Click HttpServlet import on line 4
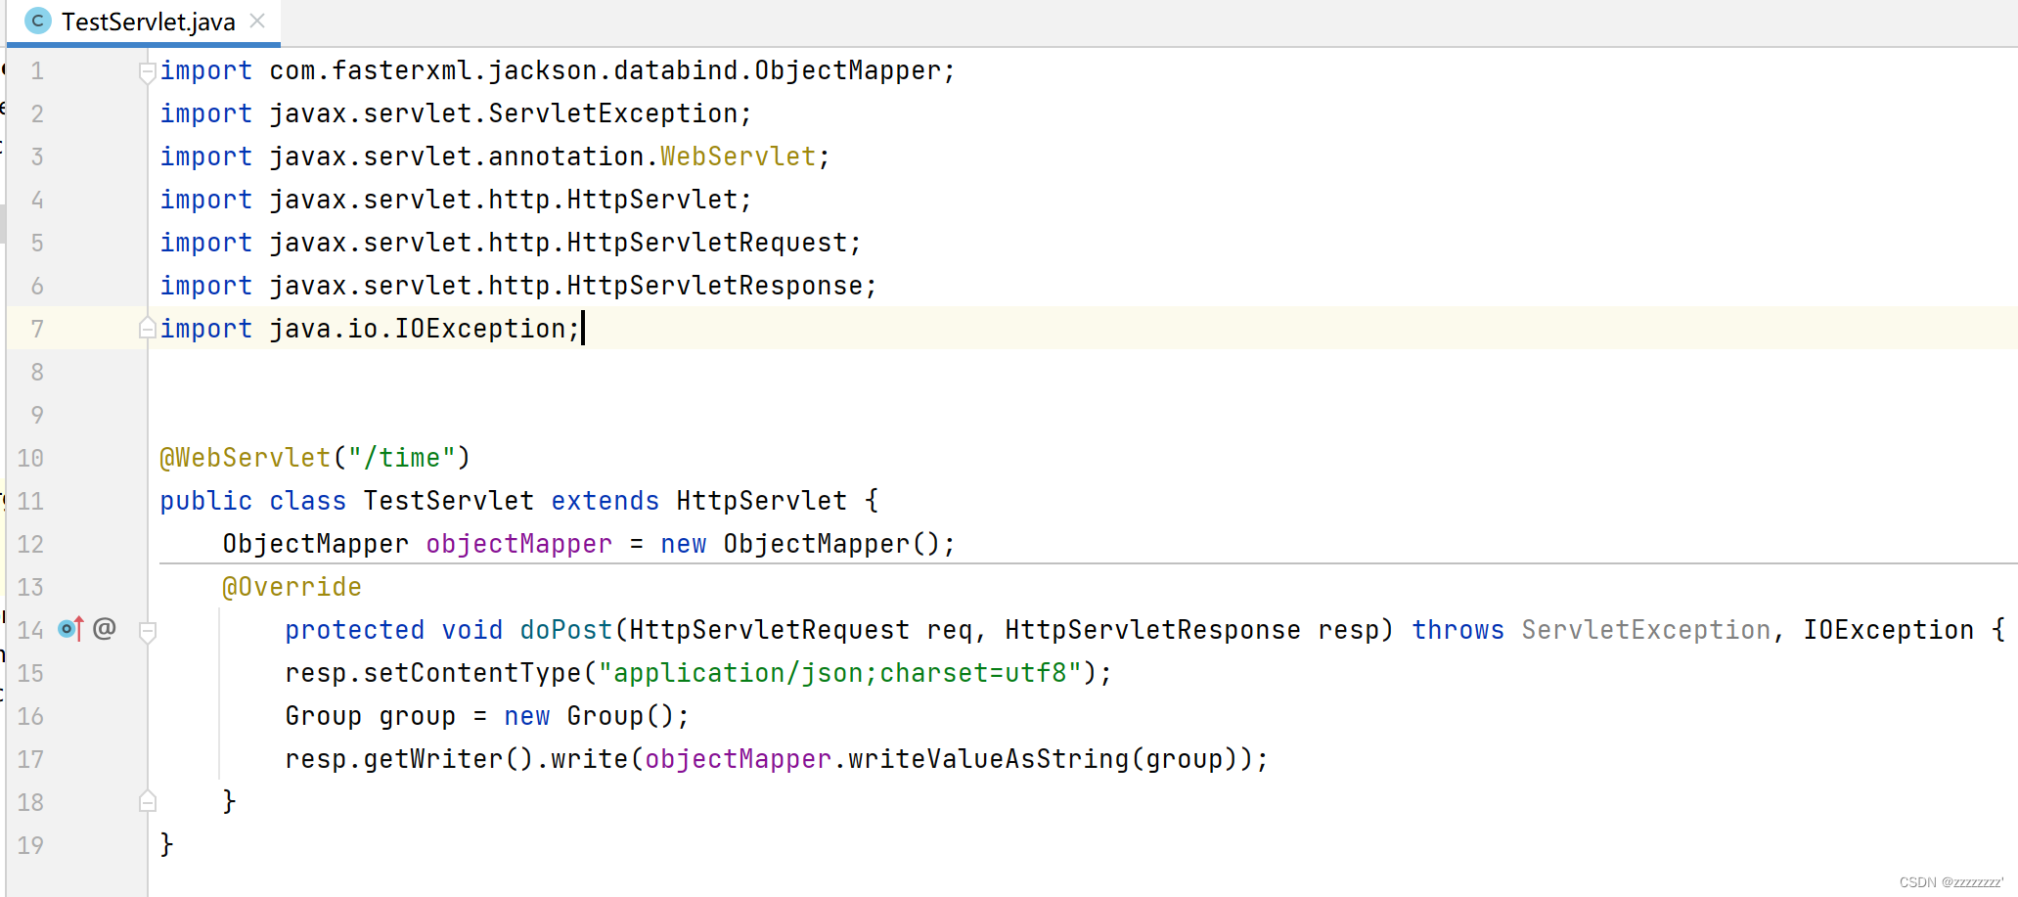Viewport: 2018px width, 897px height. [x=652, y=200]
